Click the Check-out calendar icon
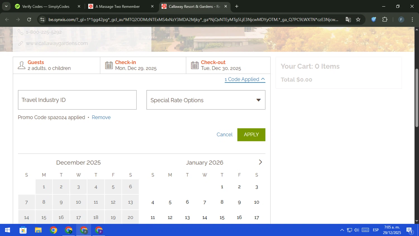The width and height of the screenshot is (419, 236). pos(195,65)
